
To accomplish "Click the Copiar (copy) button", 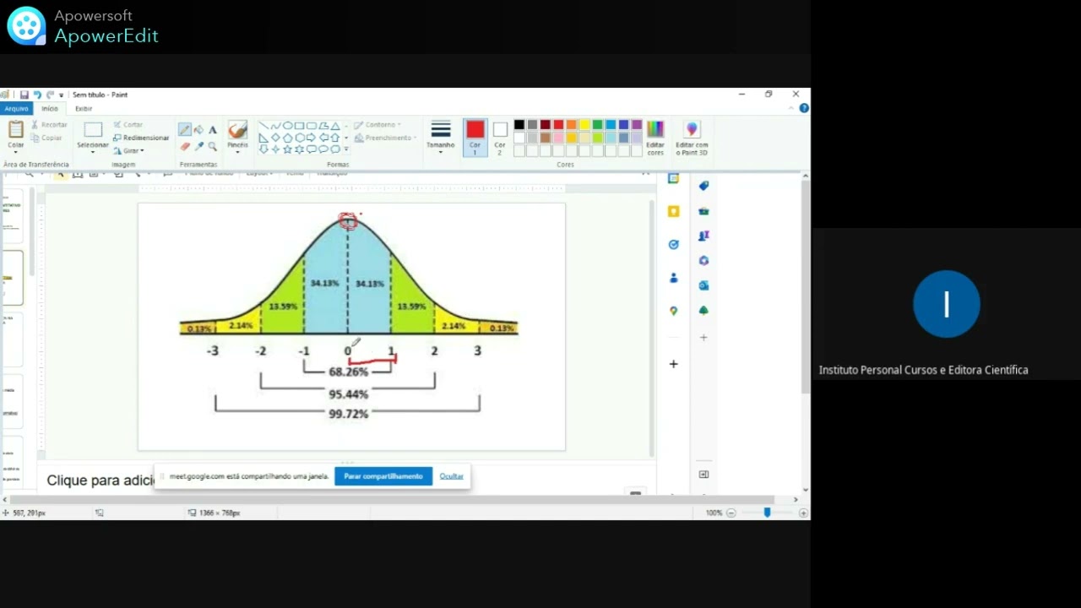I will tap(46, 138).
